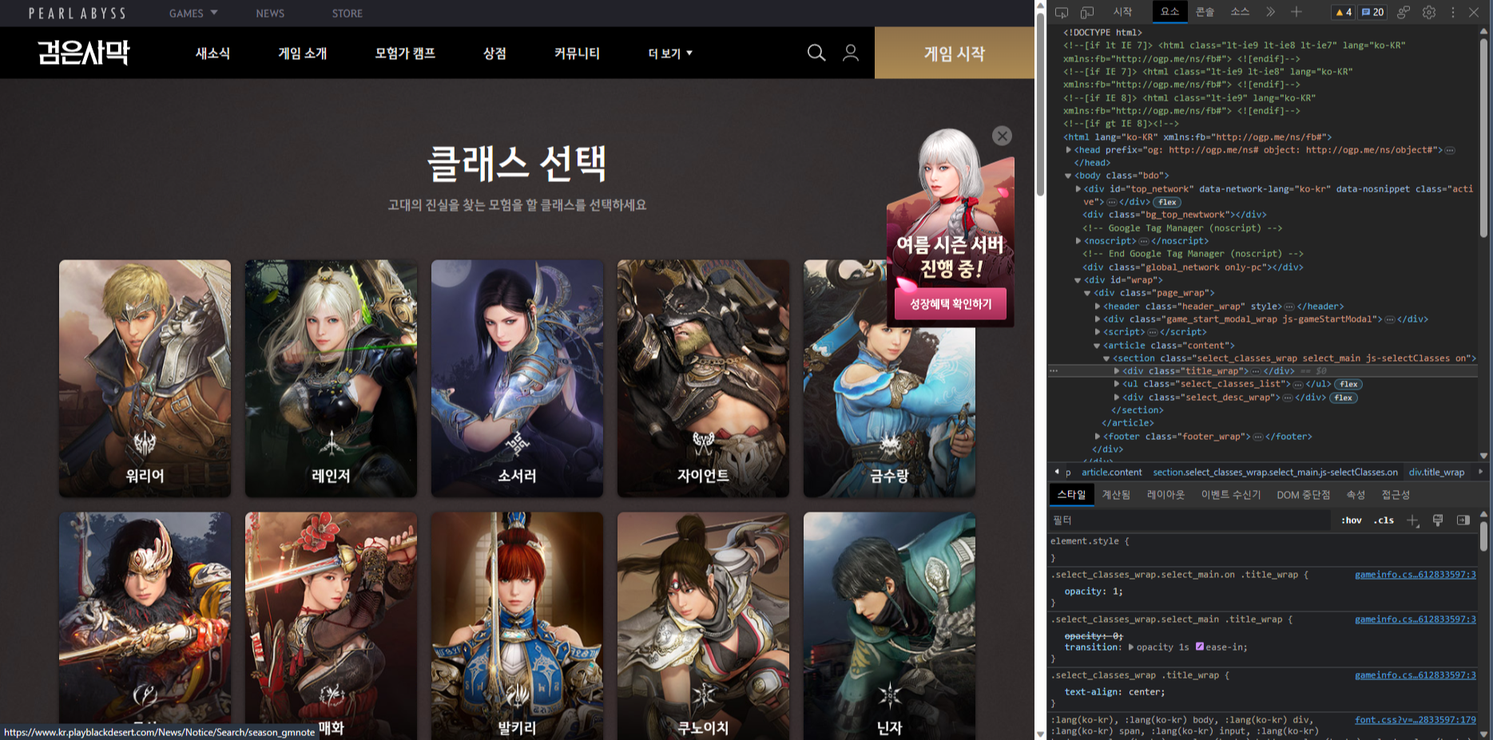
Task: Open 이벤트 수신기 event listeners tab
Action: pyautogui.click(x=1231, y=495)
